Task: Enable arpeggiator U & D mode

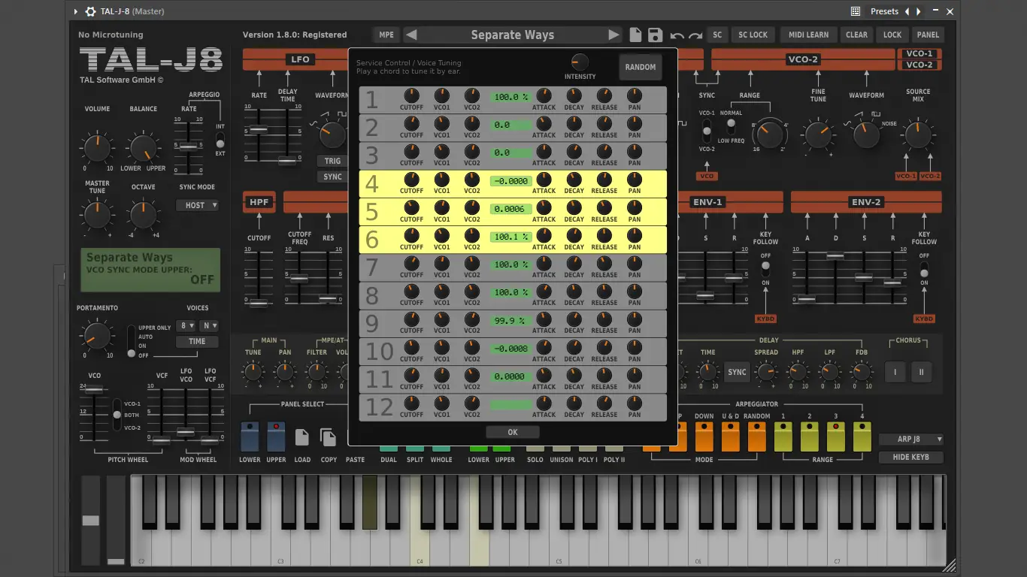Action: (731, 437)
